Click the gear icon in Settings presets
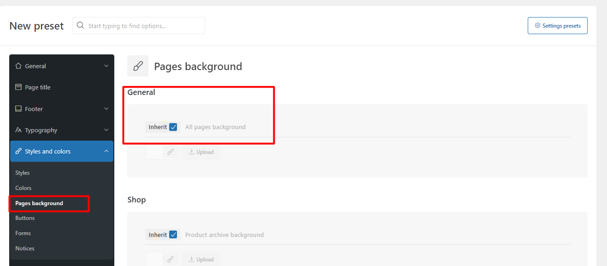The image size is (607, 266). (x=537, y=26)
